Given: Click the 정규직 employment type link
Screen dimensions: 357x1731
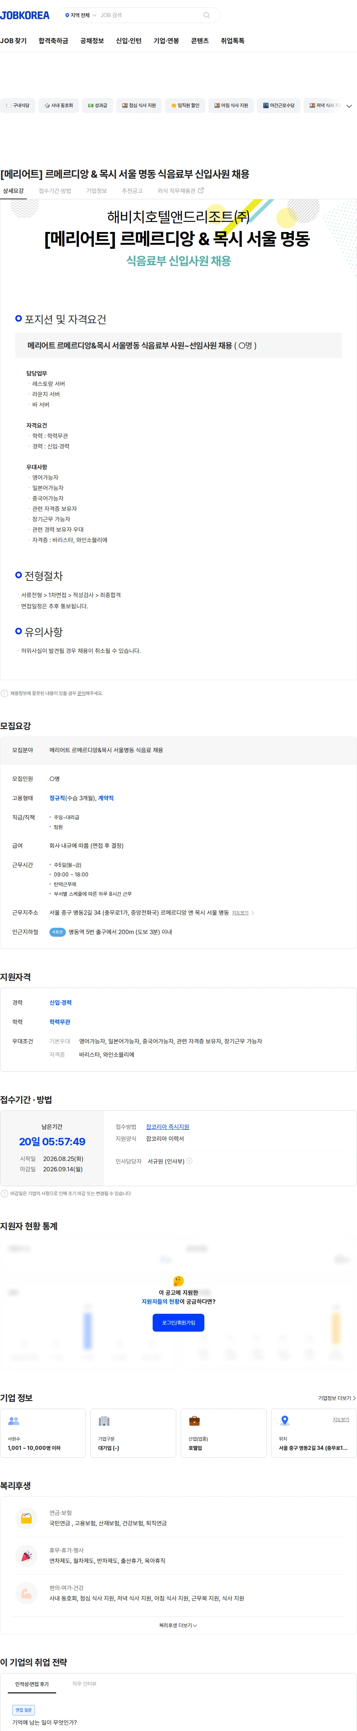Looking at the screenshot, I should (x=57, y=798).
